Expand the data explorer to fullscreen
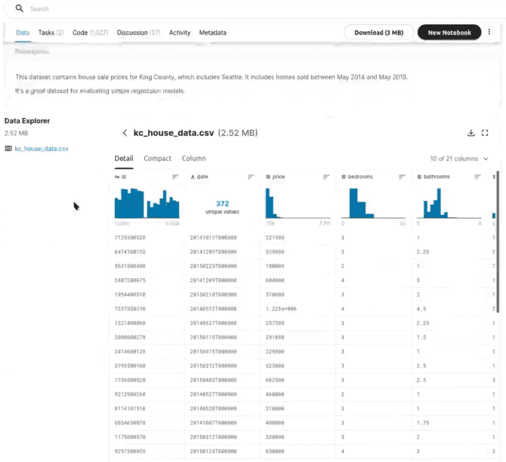Viewport: 506px width, 462px height. [x=485, y=132]
